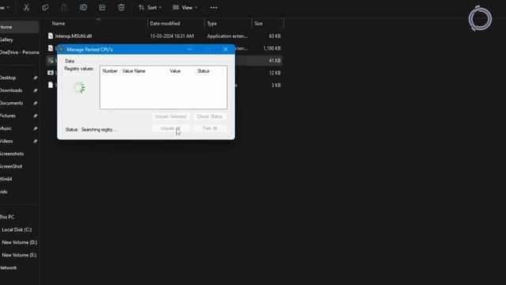Click the Copy icon in Explorer toolbar
The height and width of the screenshot is (285, 506).
click(46, 7)
